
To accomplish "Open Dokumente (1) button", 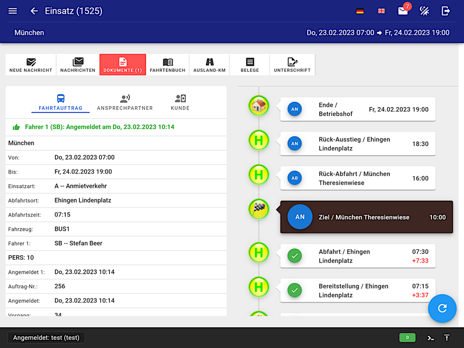I will click(x=123, y=64).
